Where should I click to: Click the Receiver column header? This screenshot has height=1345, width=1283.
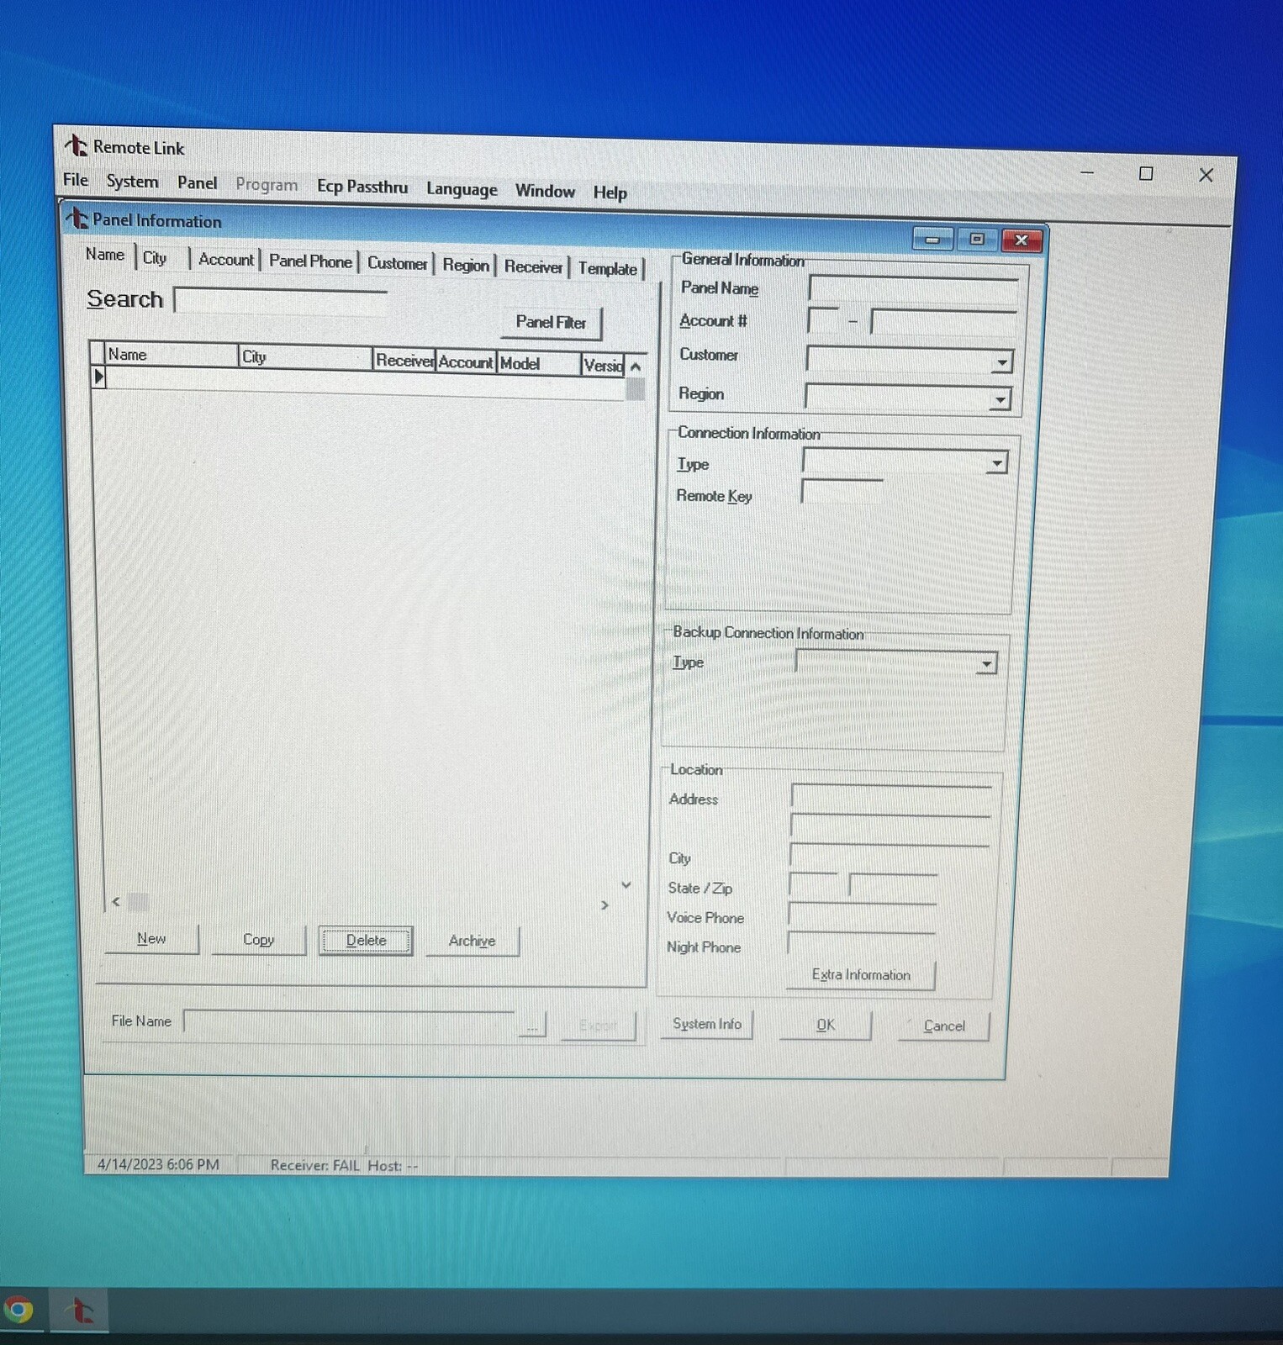(404, 361)
